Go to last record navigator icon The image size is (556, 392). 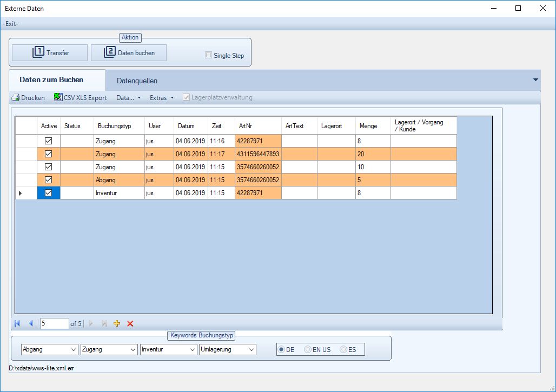104,323
